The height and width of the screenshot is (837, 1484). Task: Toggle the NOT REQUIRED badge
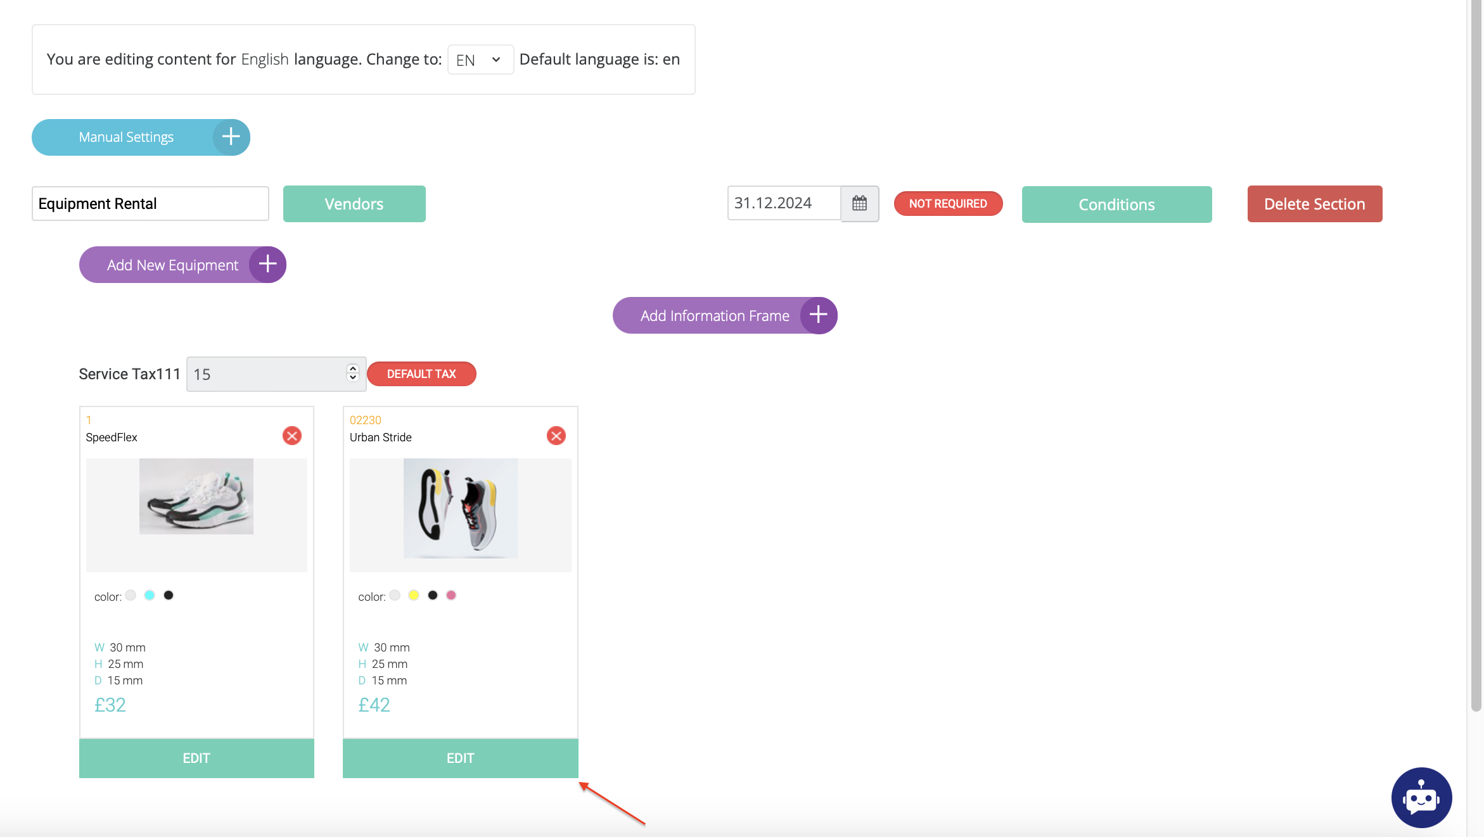click(948, 203)
